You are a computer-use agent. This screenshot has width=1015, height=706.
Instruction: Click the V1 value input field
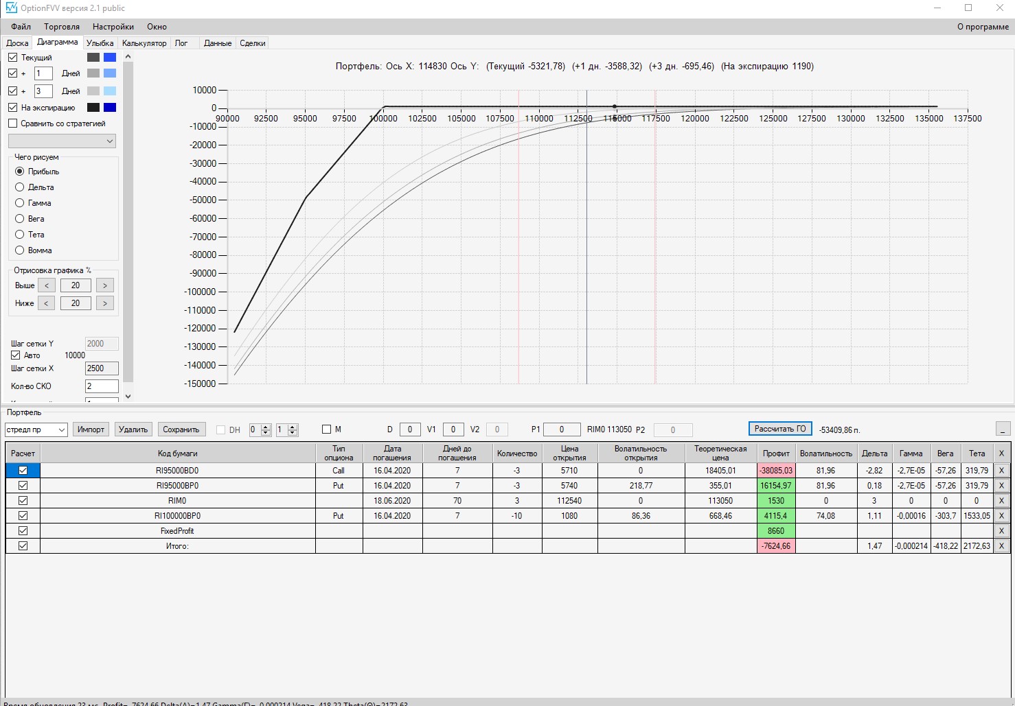click(453, 430)
